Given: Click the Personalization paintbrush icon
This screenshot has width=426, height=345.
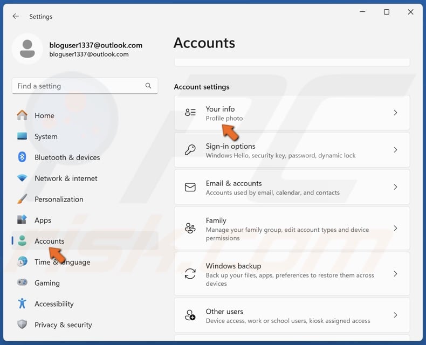Looking at the screenshot, I should (22, 199).
